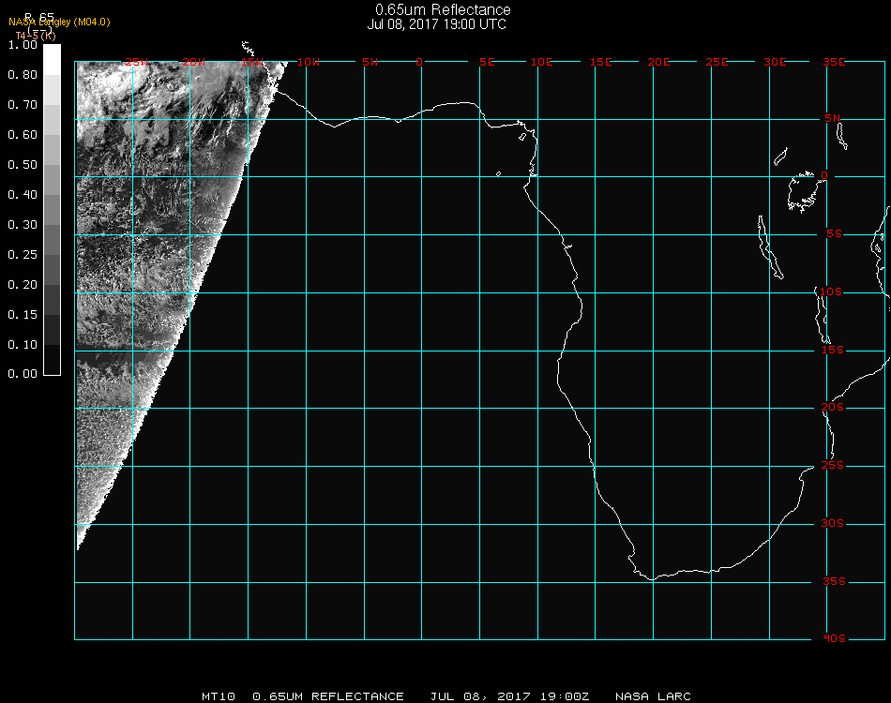
Task: Click the footer text '0.65UM REFLECTANCE'
Action: (328, 696)
